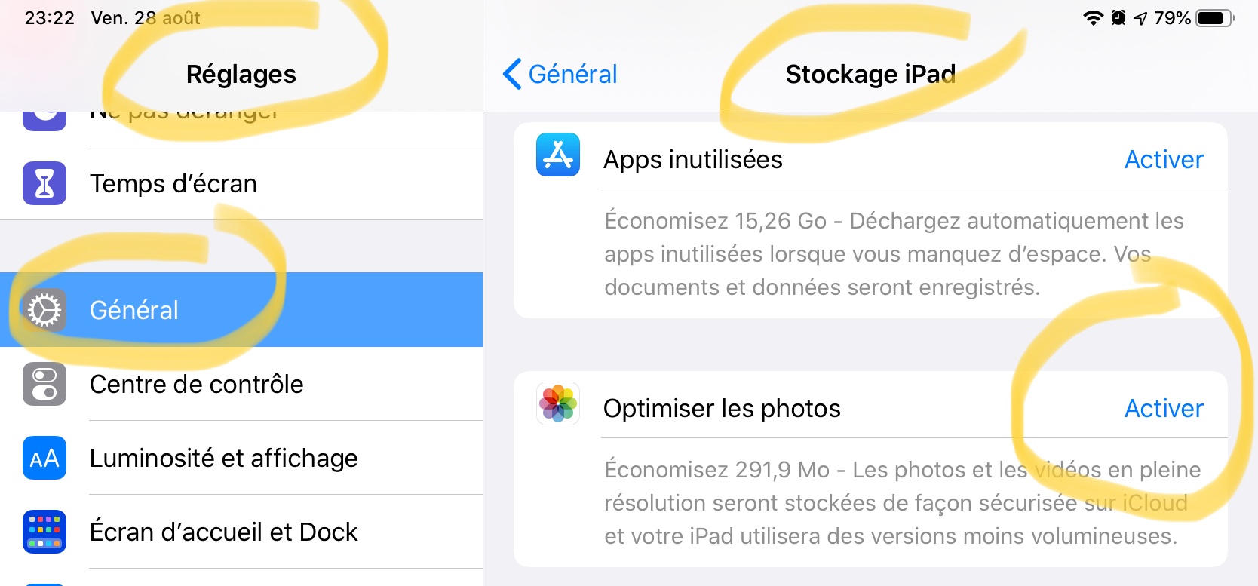This screenshot has width=1258, height=586.
Task: Tap the alarm clock status icon
Action: coord(1118,18)
